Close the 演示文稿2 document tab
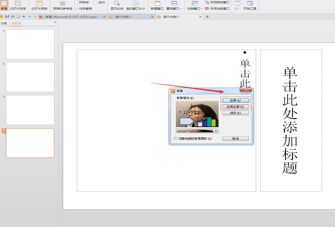This screenshot has width=335, height=227. [x=200, y=17]
